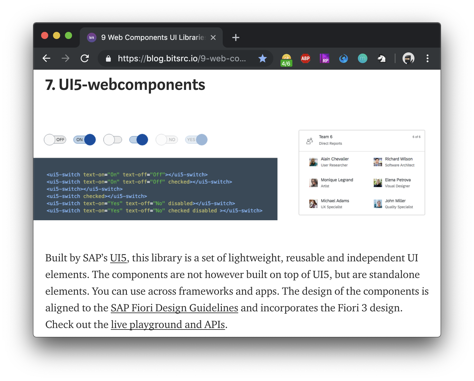This screenshot has width=474, height=381.
Task: Click the purple RP extension icon
Action: pyautogui.click(x=324, y=58)
